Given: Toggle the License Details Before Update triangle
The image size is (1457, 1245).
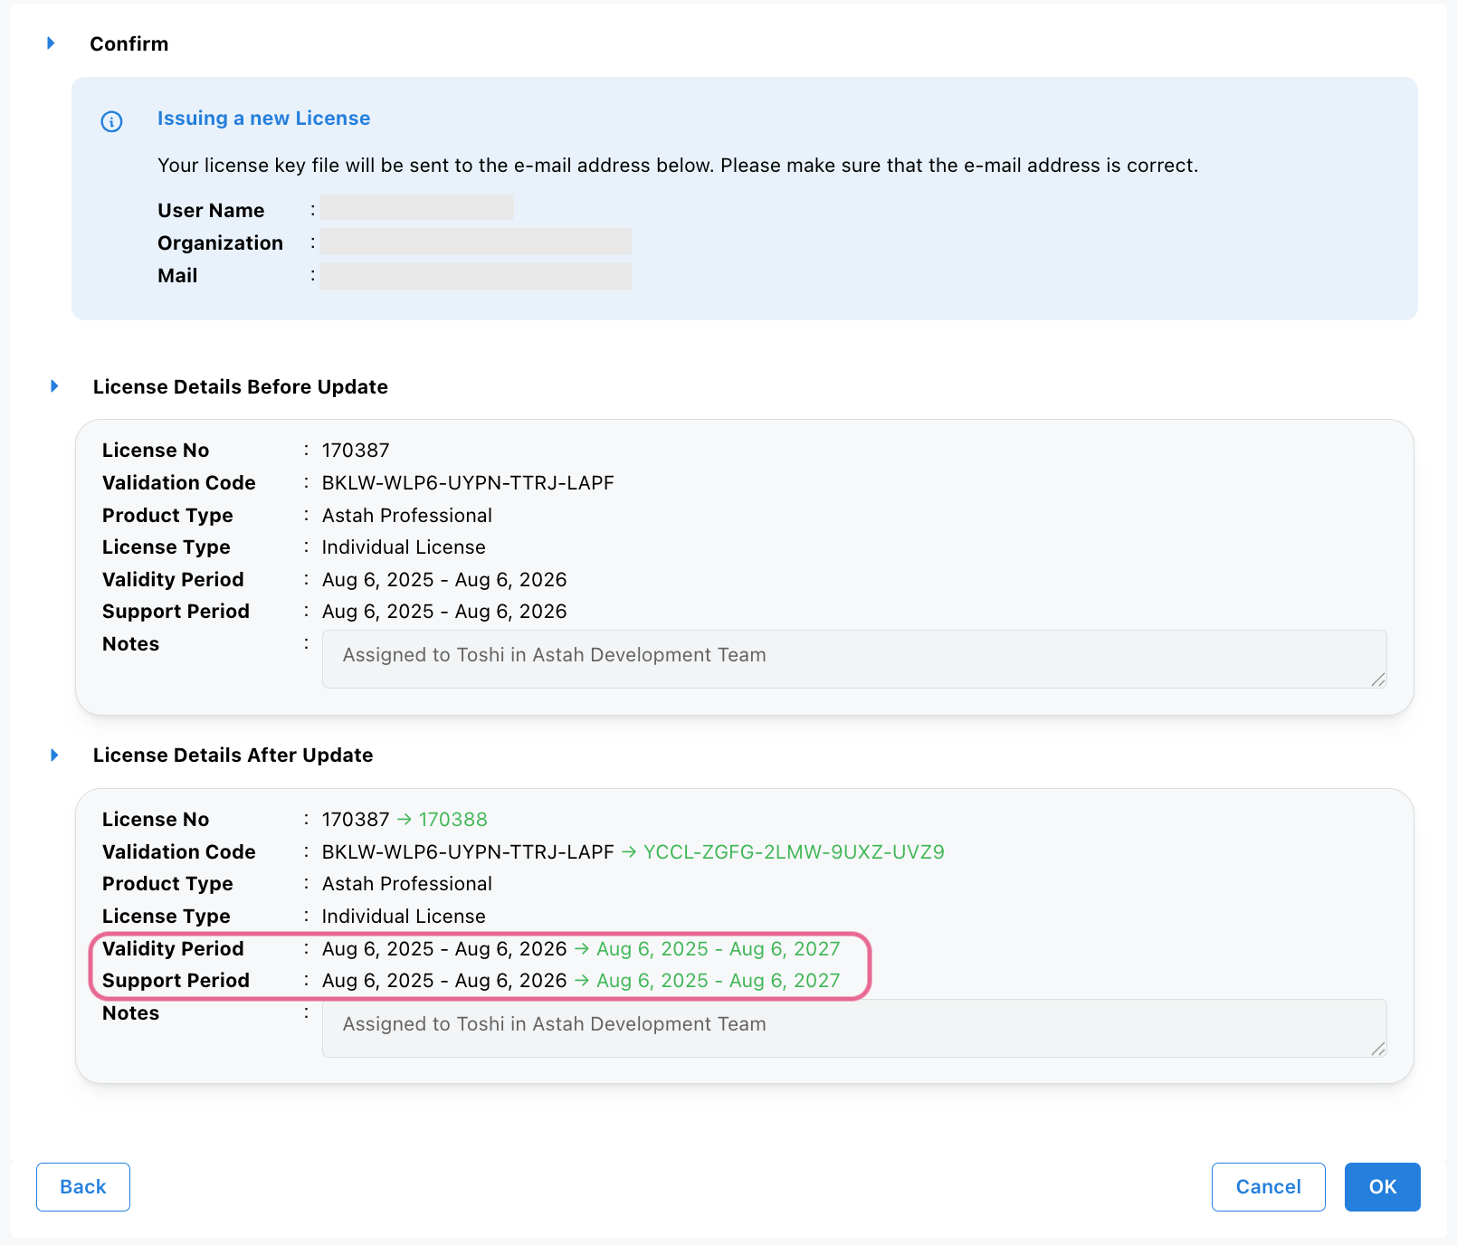Looking at the screenshot, I should click(x=54, y=386).
